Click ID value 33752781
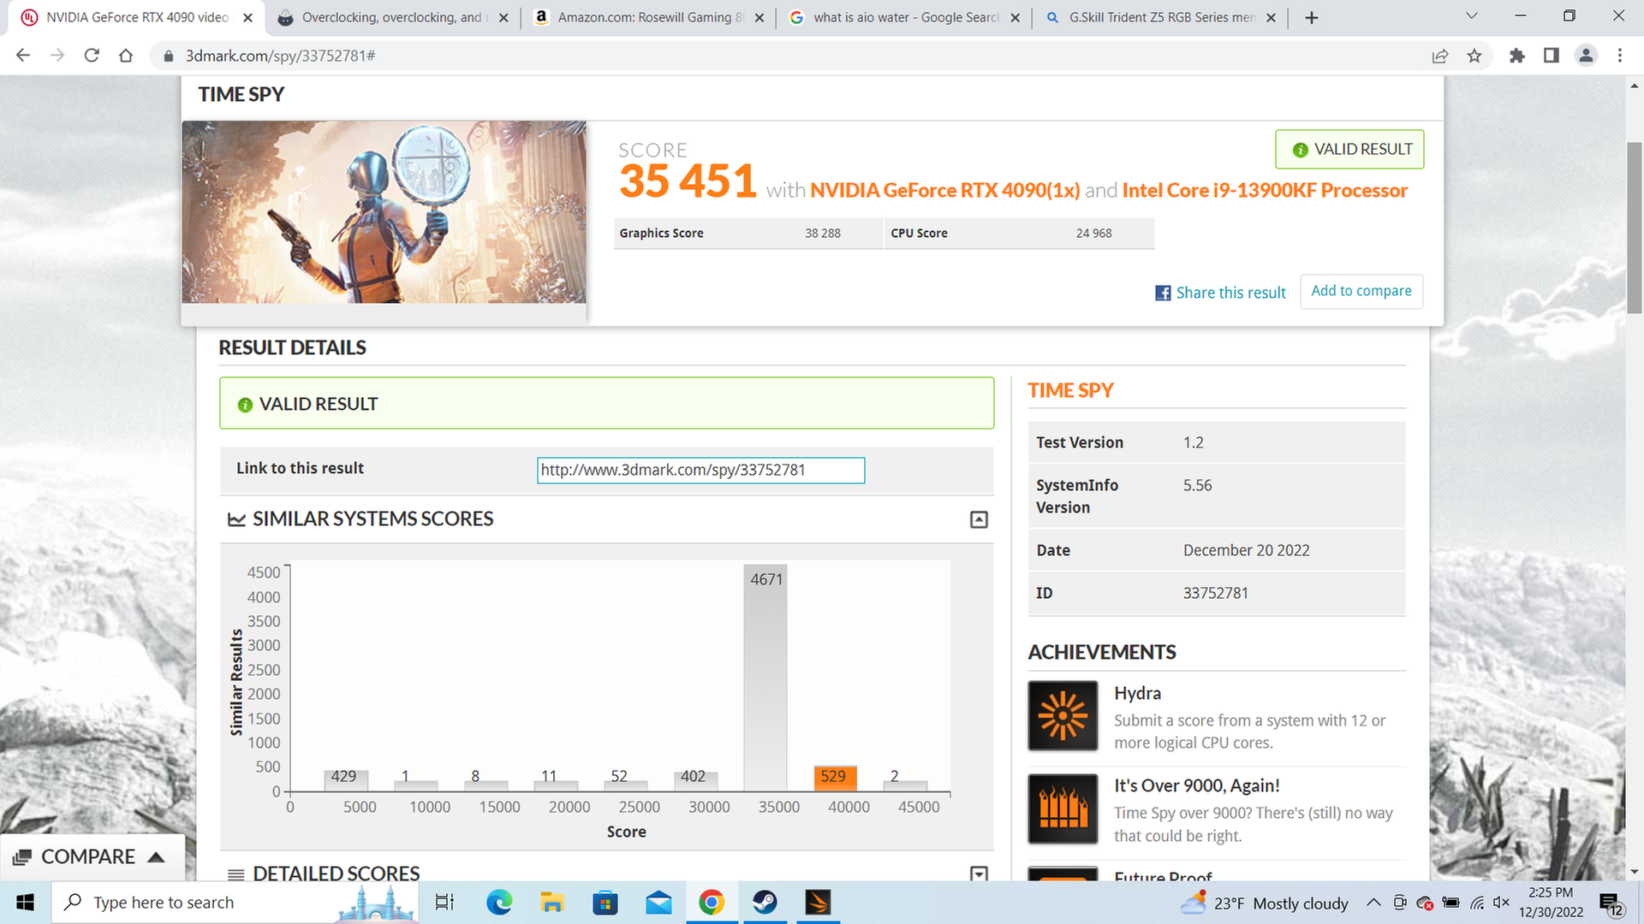Screen dimensions: 1644x924 1215,593
